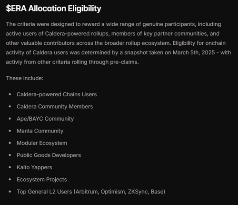Click the Modular Ecosystem list item

[42, 143]
